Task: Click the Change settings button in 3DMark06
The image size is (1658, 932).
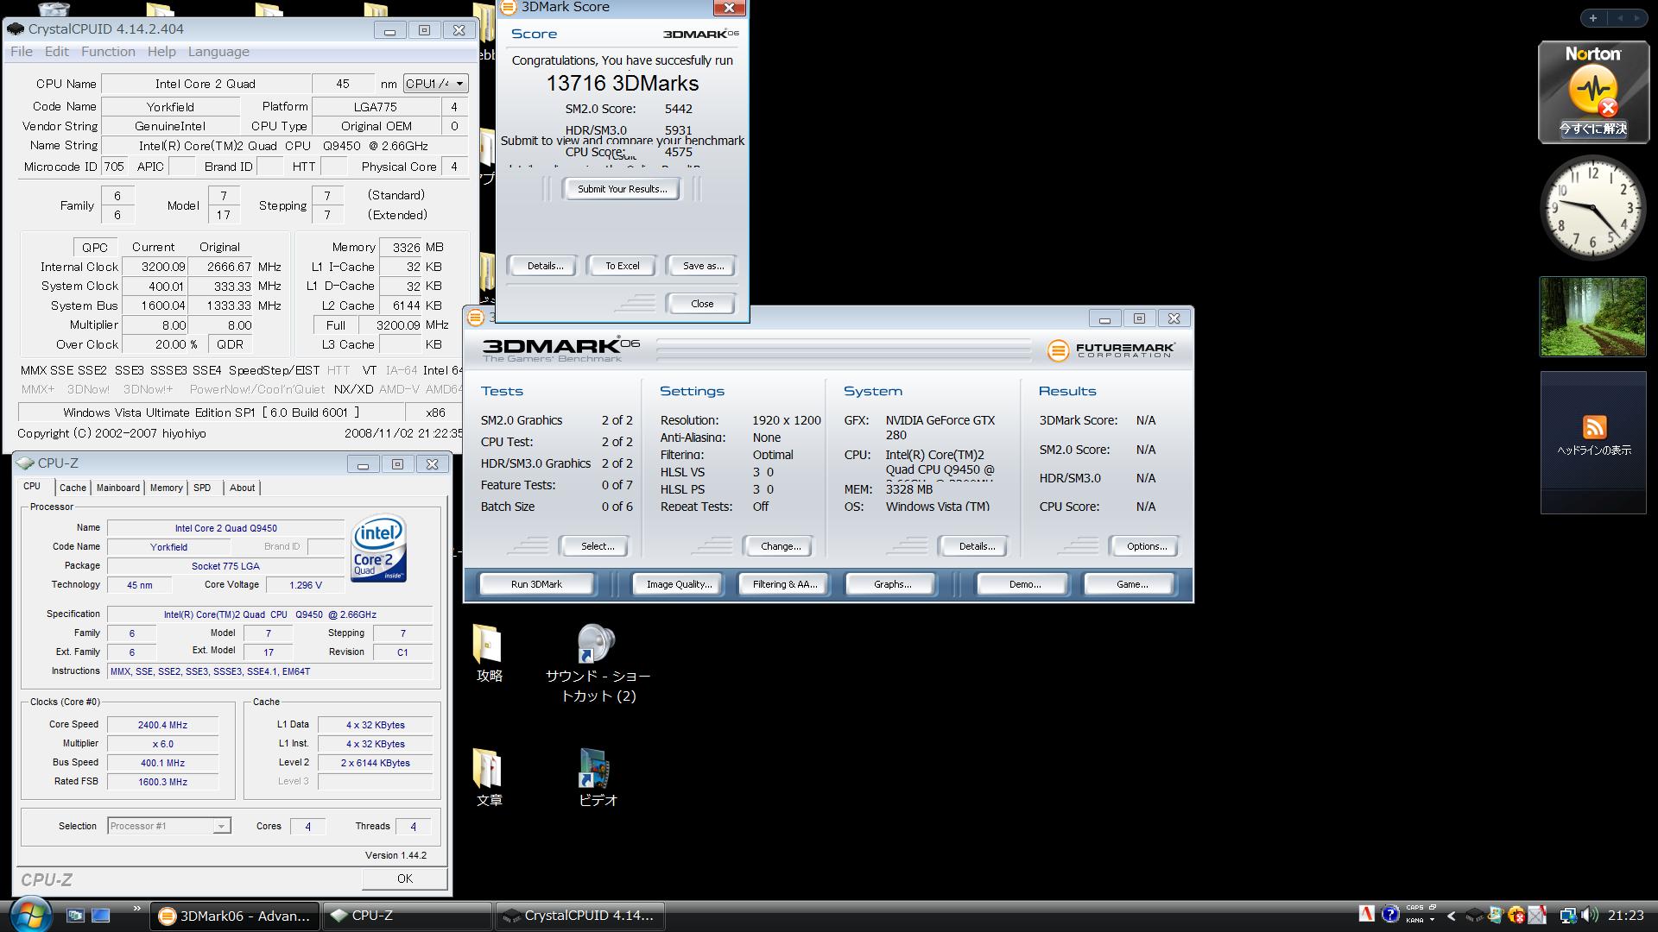Action: point(781,546)
